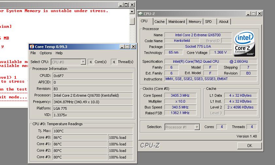Click the Core Speed value 3405.3 MHz
The width and height of the screenshot is (275, 165).
[x=180, y=95]
